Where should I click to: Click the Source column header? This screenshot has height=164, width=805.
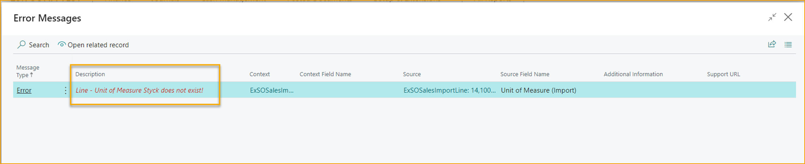pyautogui.click(x=411, y=74)
